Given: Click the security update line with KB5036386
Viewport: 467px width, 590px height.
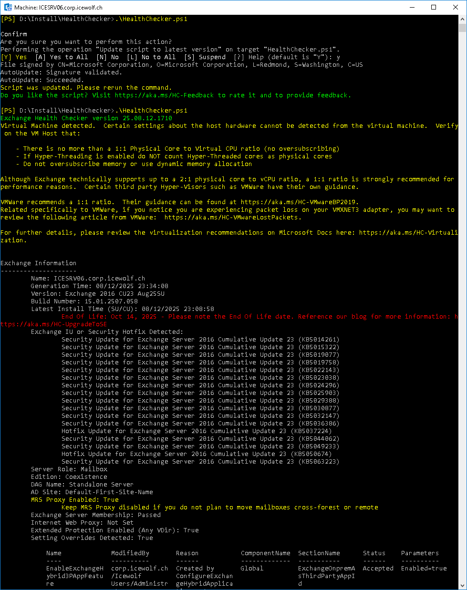Looking at the screenshot, I should [x=200, y=424].
